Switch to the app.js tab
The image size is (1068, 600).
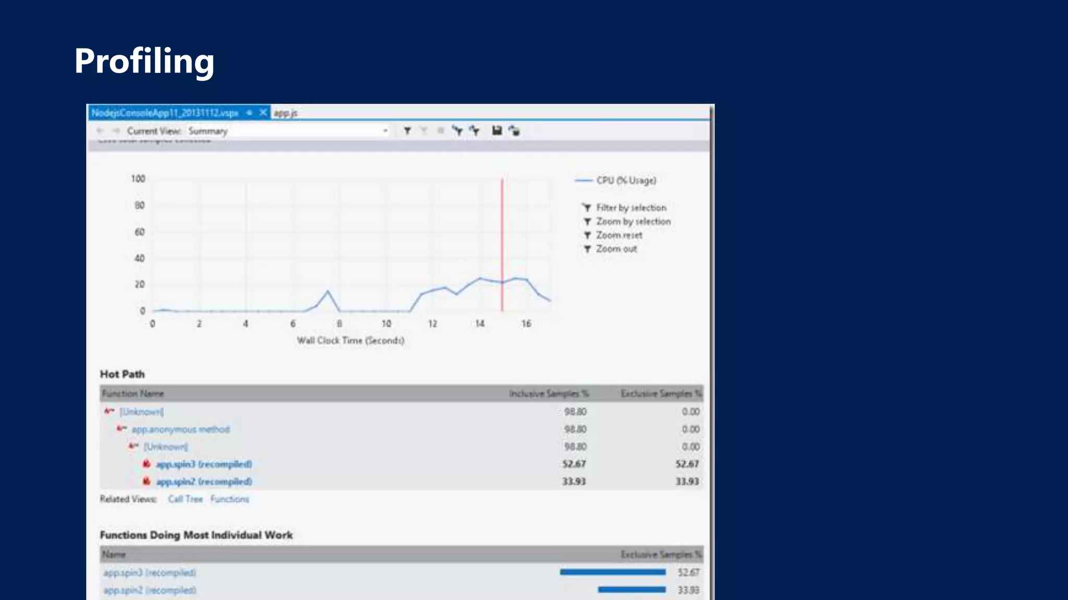coord(286,113)
